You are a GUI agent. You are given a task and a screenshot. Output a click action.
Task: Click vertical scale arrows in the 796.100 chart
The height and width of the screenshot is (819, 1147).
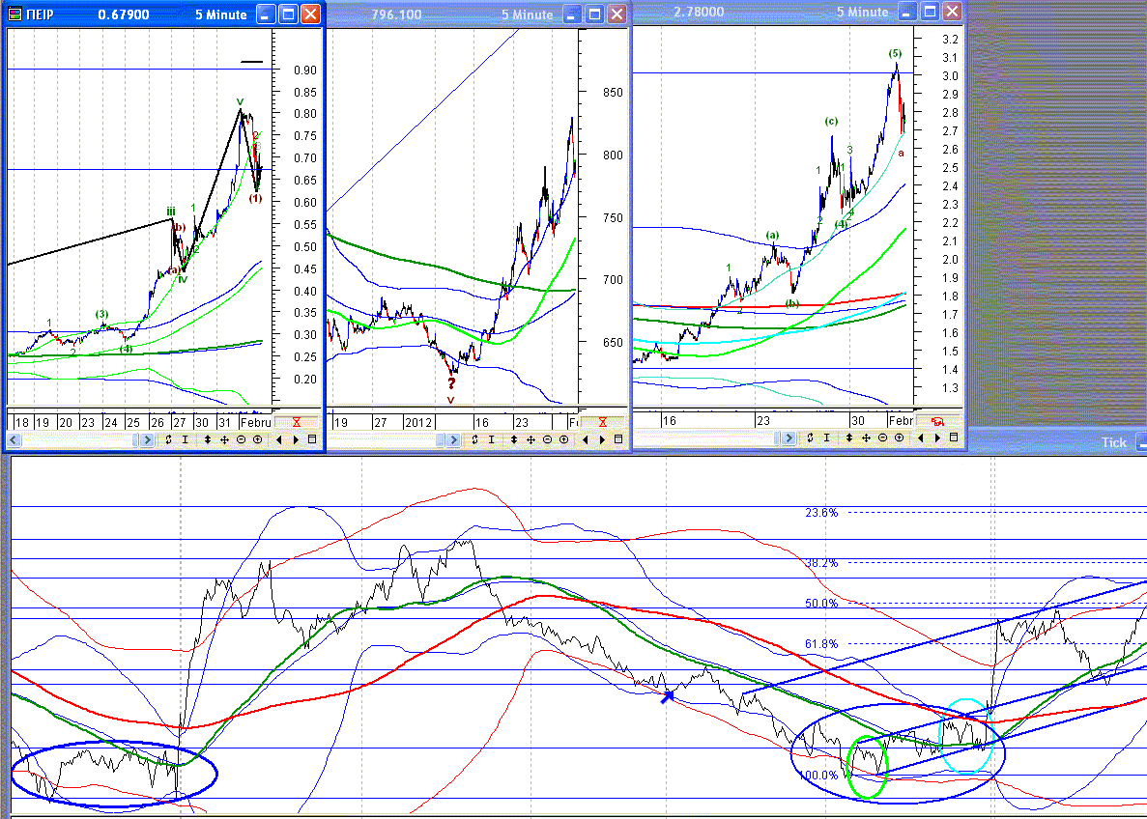[x=515, y=439]
